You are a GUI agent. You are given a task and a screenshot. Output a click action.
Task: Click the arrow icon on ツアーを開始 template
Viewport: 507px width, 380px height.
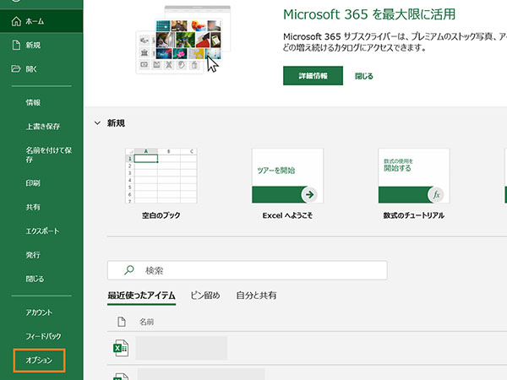coord(309,194)
